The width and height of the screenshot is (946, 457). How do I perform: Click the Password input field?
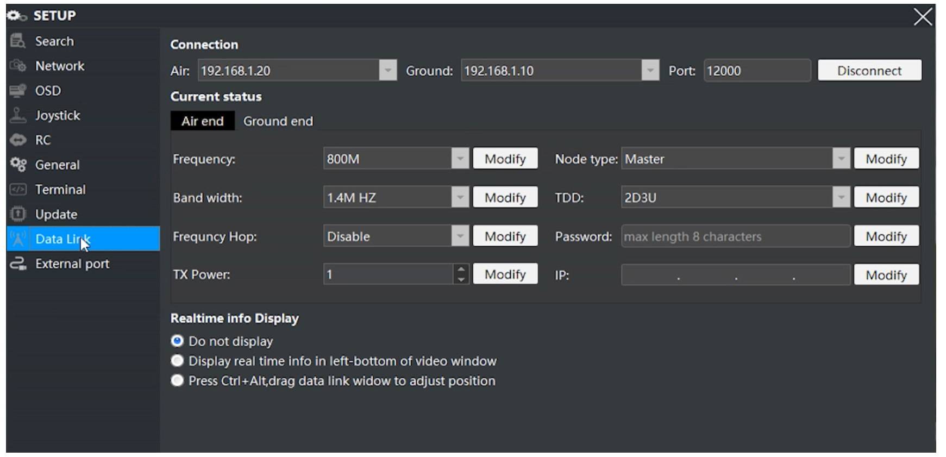click(x=735, y=236)
